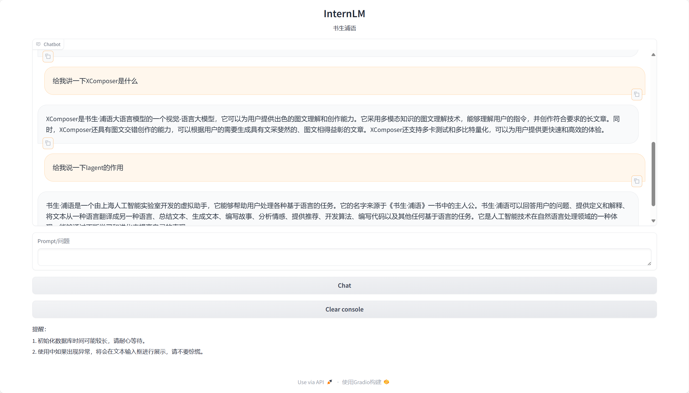This screenshot has height=393, width=689.
Task: Copy the lagent question message
Action: (x=636, y=181)
